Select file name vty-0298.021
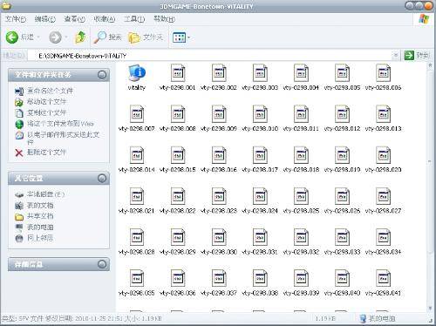The height and width of the screenshot is (326, 436). coord(137,211)
